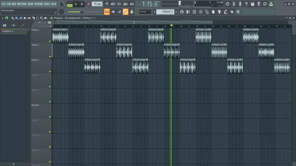This screenshot has height=166, width=296.
Task: Open the OPTIONS menu
Action: [x=39, y=4]
